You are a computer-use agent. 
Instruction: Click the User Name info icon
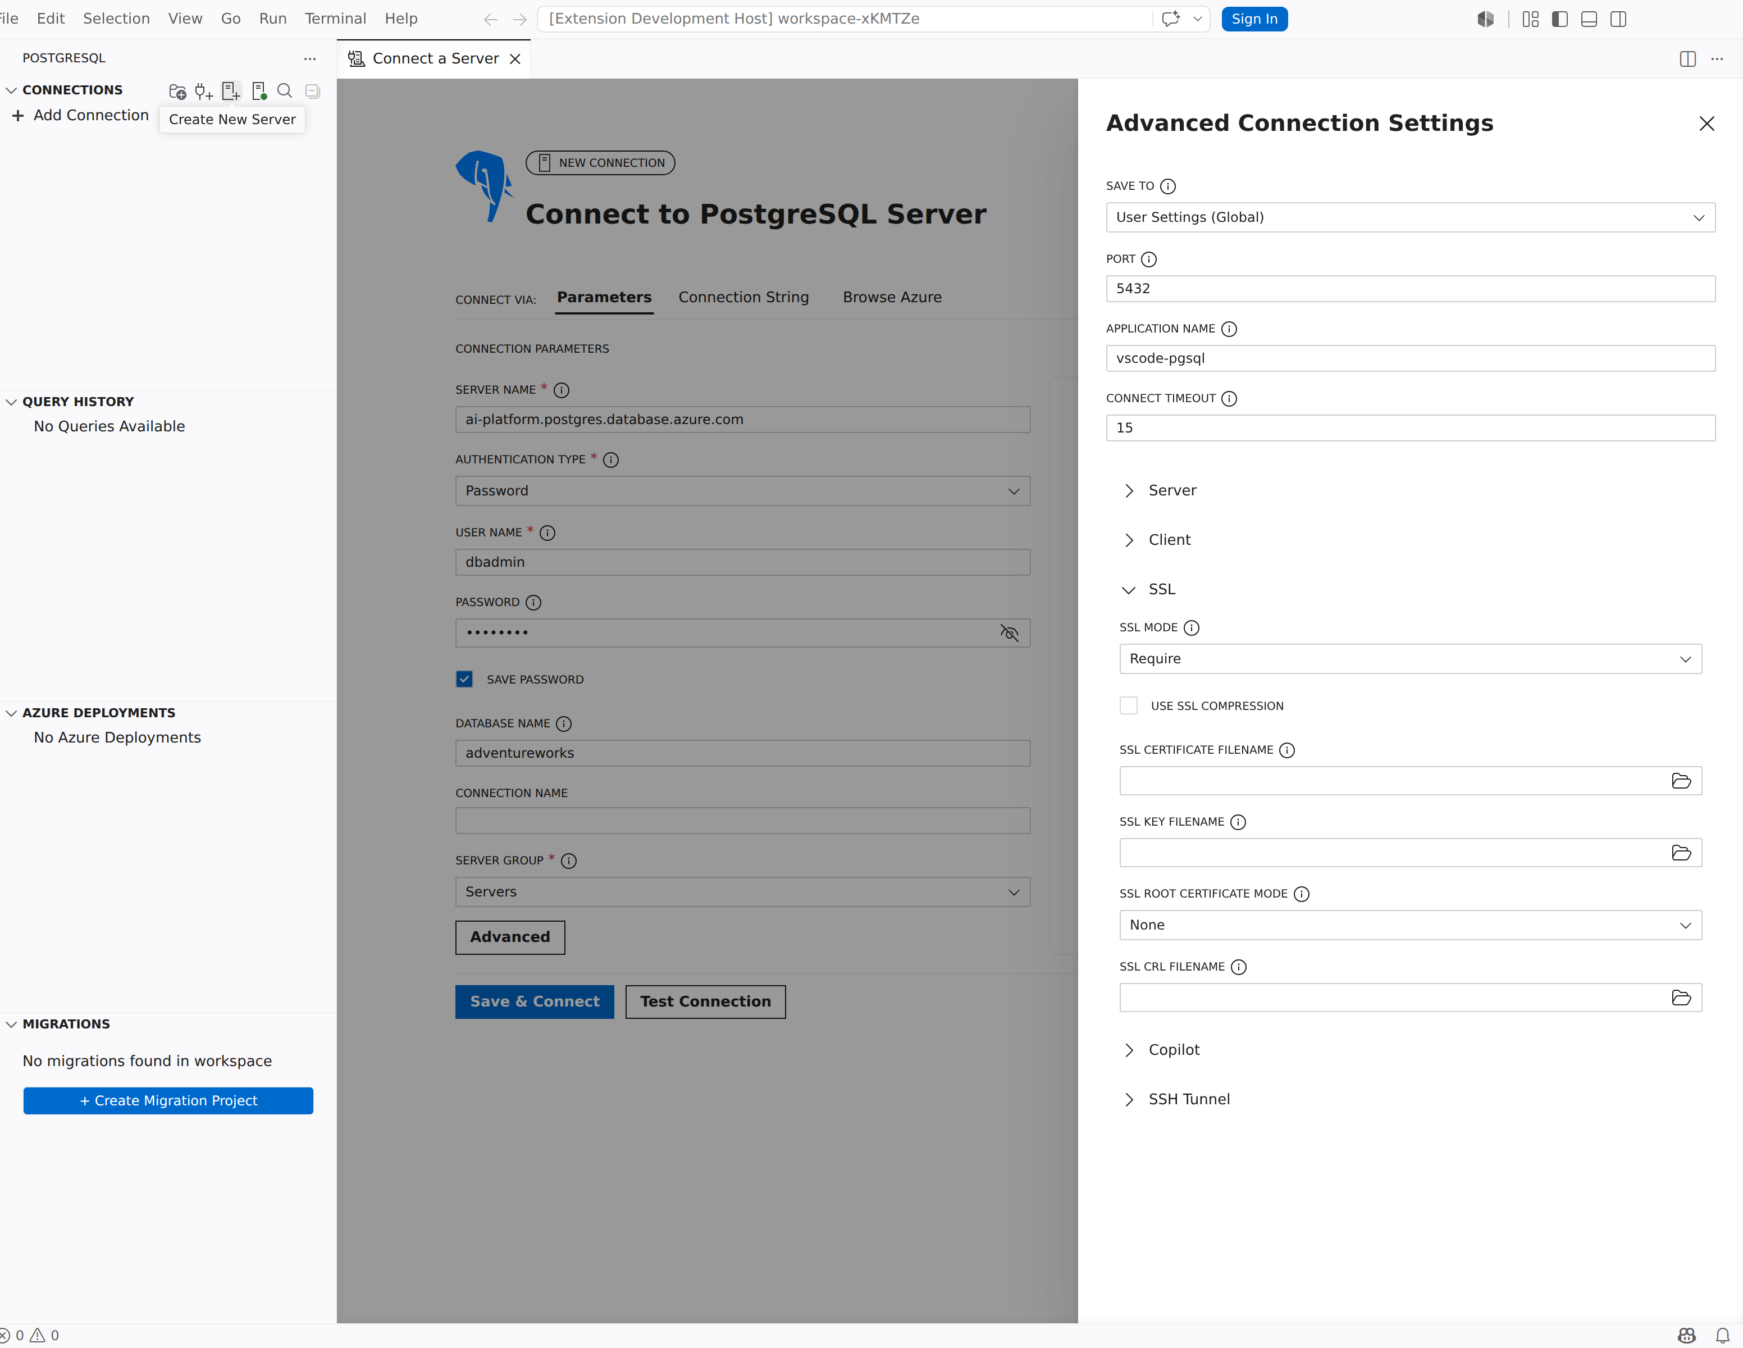point(547,533)
